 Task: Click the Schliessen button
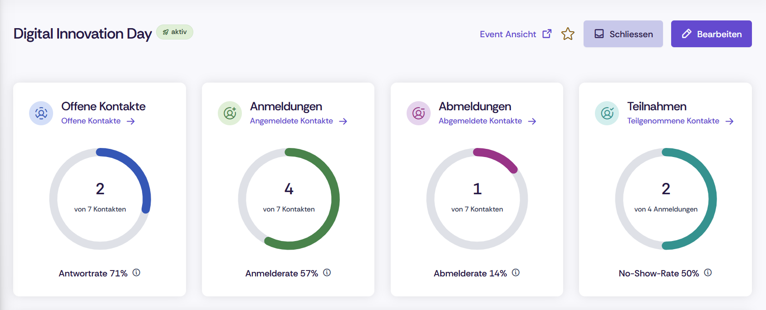click(623, 34)
